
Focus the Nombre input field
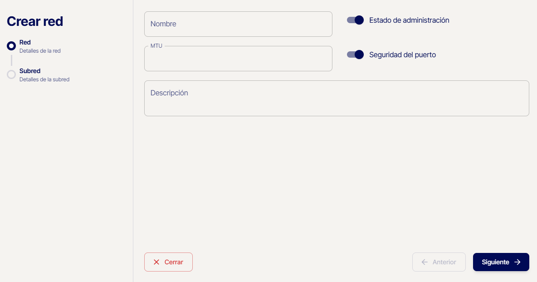(238, 24)
